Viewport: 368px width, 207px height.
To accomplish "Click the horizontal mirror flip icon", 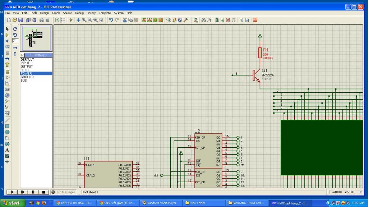I will (15, 47).
